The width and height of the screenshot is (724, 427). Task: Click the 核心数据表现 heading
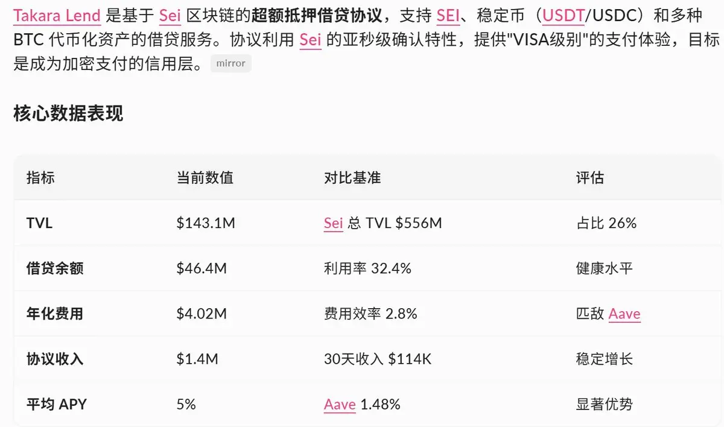click(68, 113)
